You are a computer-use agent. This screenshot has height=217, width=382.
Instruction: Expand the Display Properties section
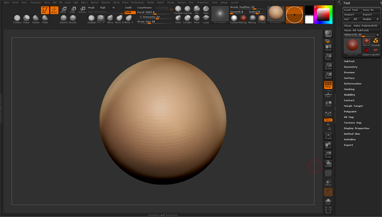click(x=356, y=128)
